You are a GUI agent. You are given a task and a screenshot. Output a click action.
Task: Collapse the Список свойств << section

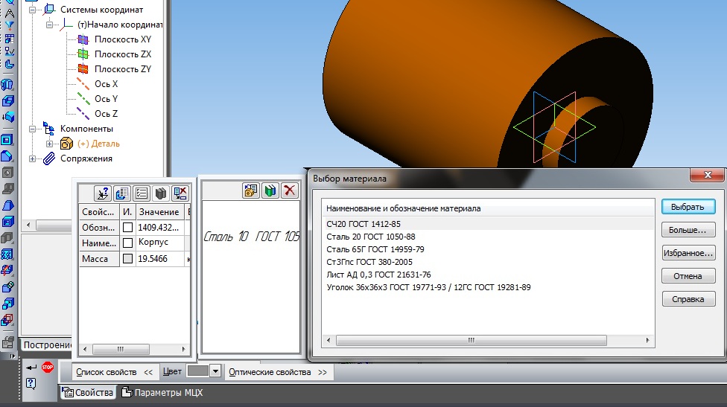tap(114, 372)
